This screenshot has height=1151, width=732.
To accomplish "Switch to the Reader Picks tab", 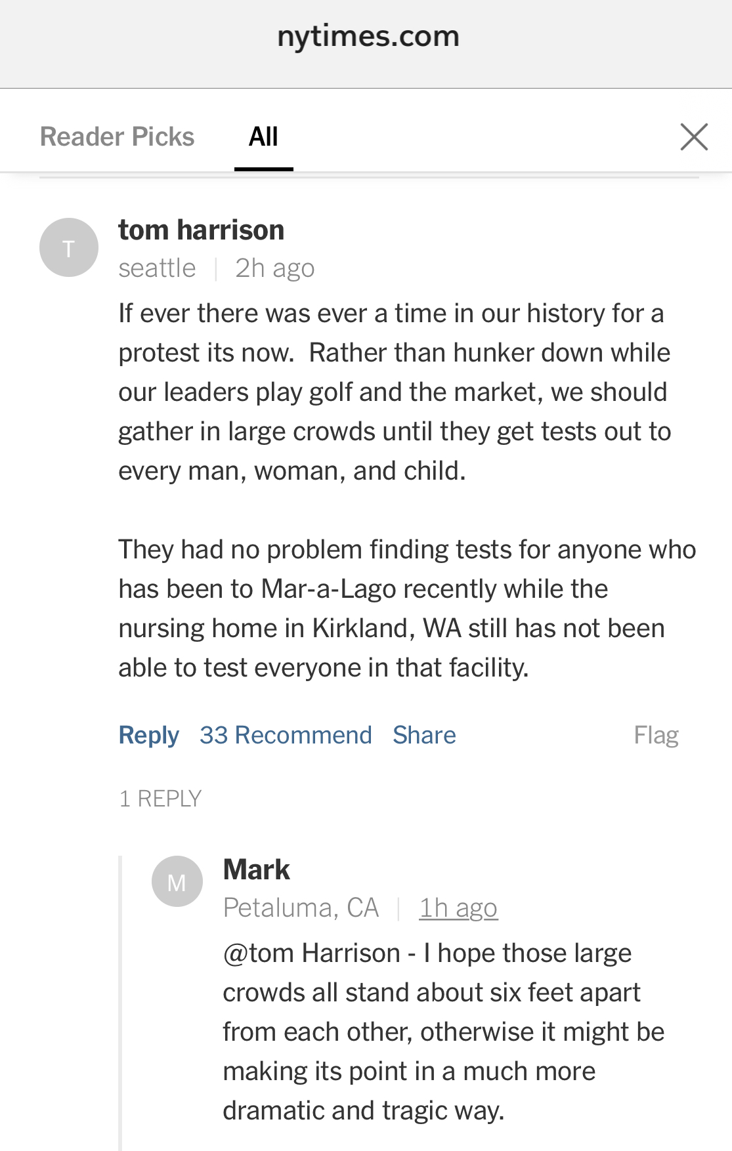I will tap(117, 137).
